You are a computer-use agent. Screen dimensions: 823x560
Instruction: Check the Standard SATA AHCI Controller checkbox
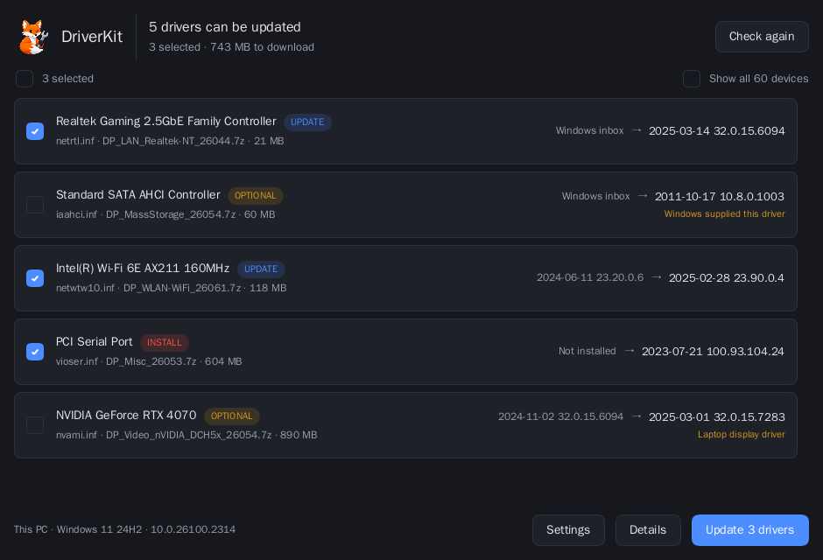pyautogui.click(x=35, y=205)
